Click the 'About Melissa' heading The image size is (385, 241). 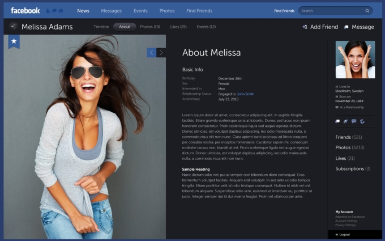[211, 53]
